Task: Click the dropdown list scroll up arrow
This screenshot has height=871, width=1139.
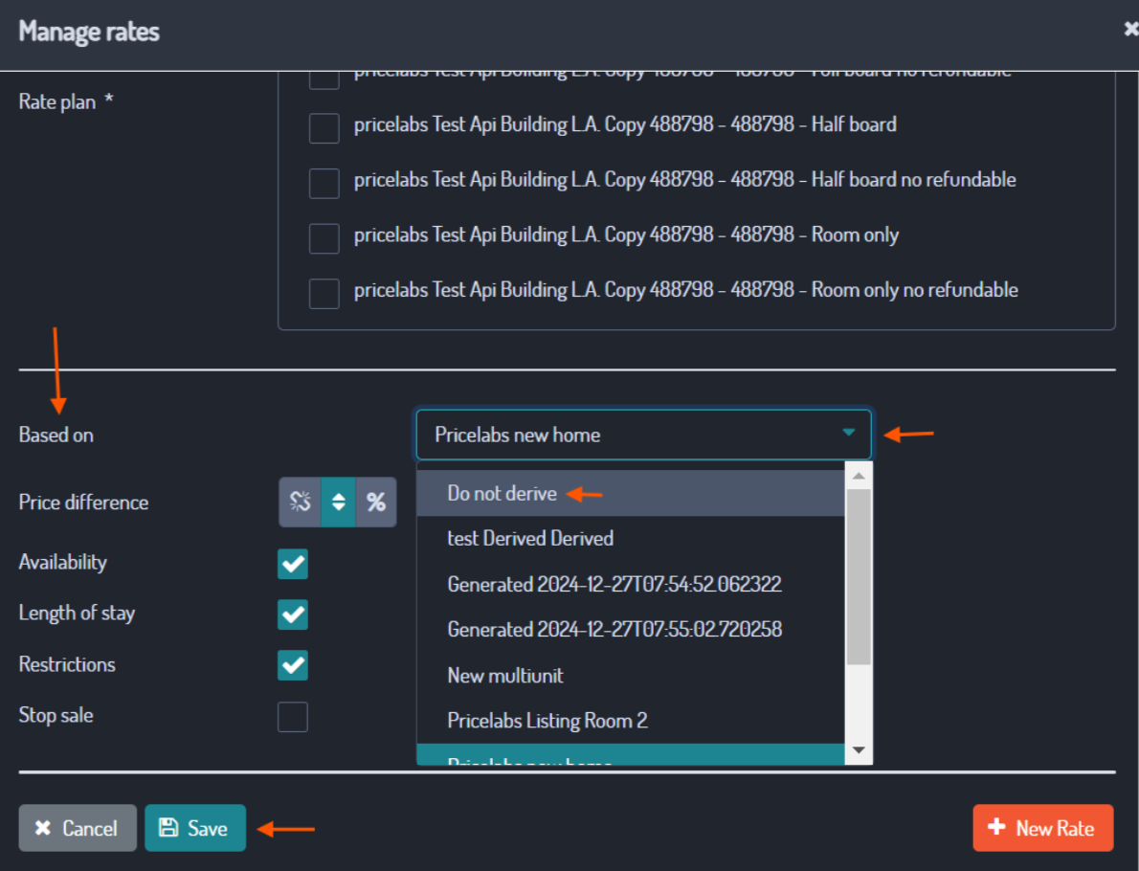Action: click(x=859, y=476)
